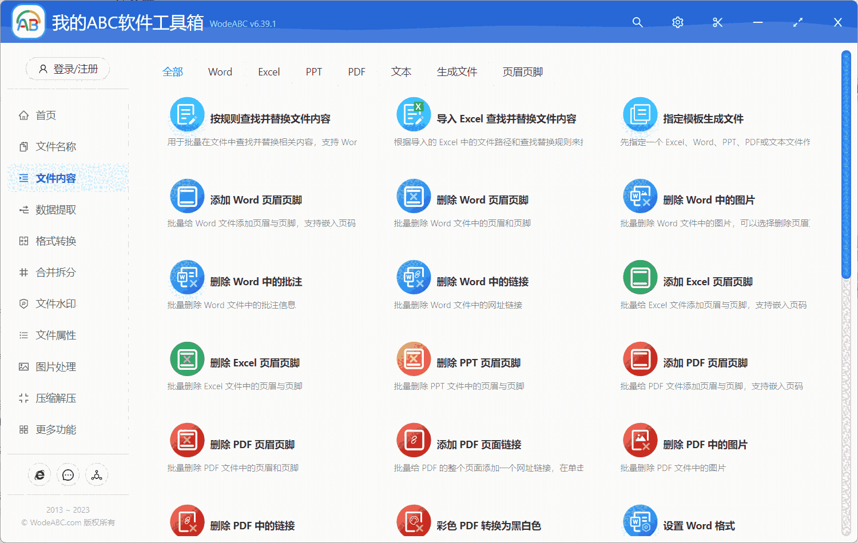This screenshot has width=858, height=543.
Task: Switch to the 页眉页脚 tab
Action: coord(522,71)
